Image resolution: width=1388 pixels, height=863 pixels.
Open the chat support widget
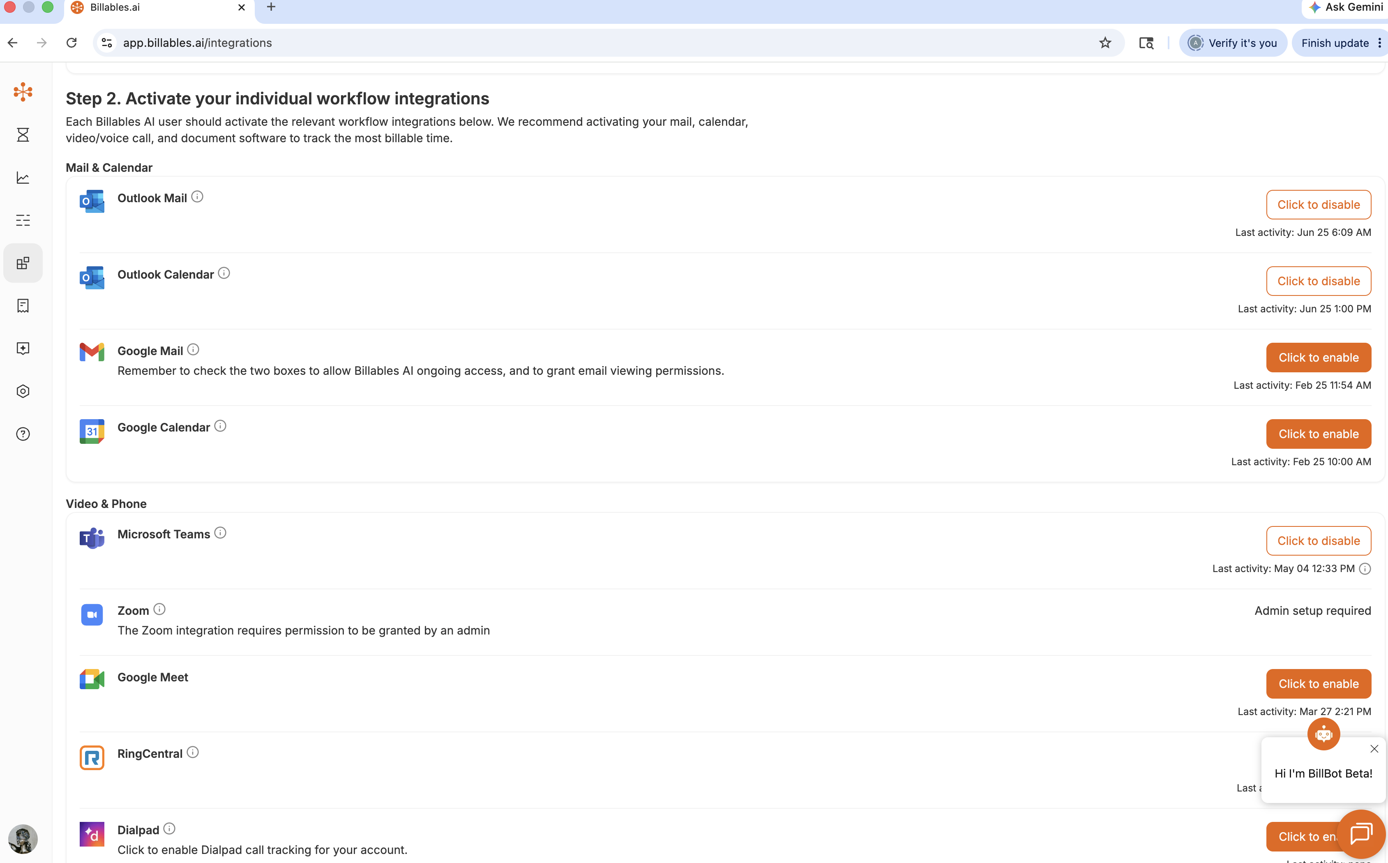[x=1361, y=834]
